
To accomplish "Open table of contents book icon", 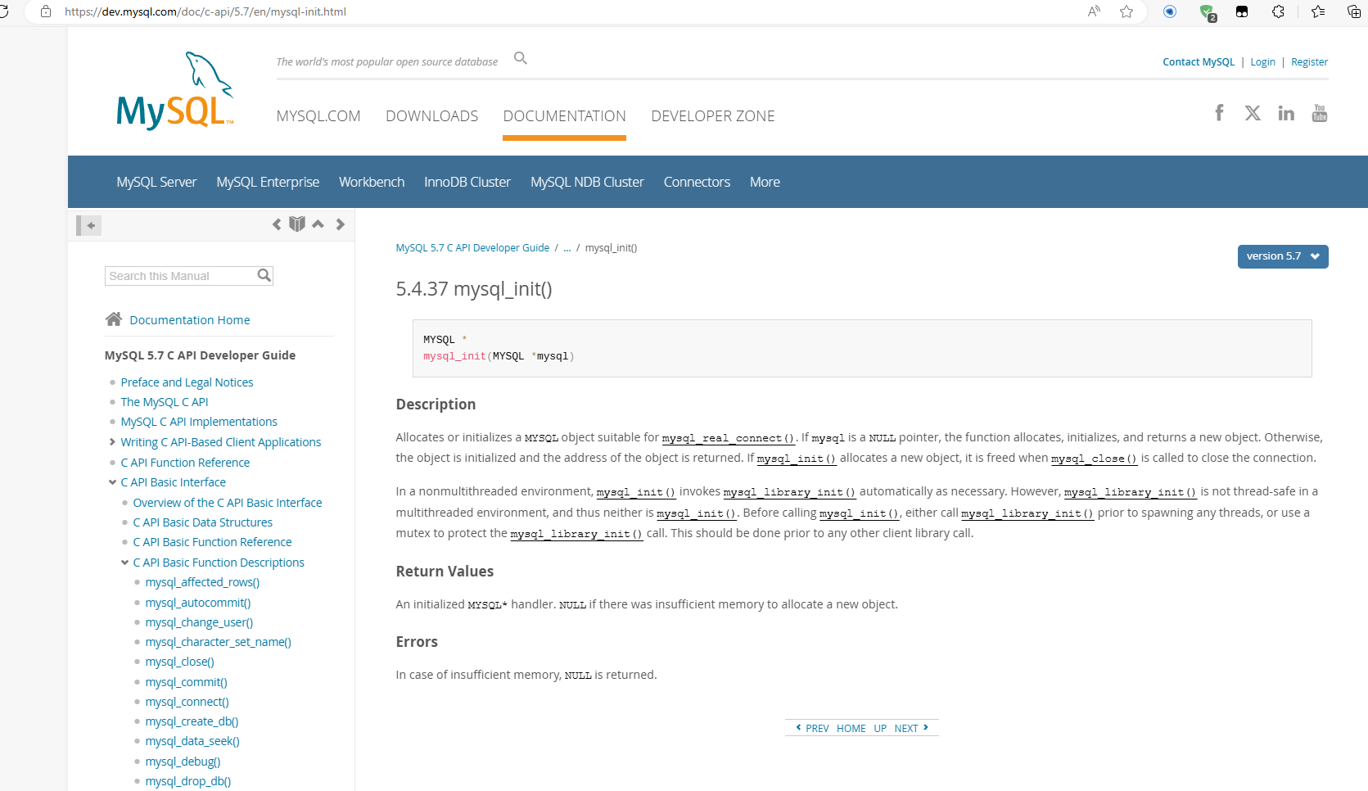I will point(297,224).
